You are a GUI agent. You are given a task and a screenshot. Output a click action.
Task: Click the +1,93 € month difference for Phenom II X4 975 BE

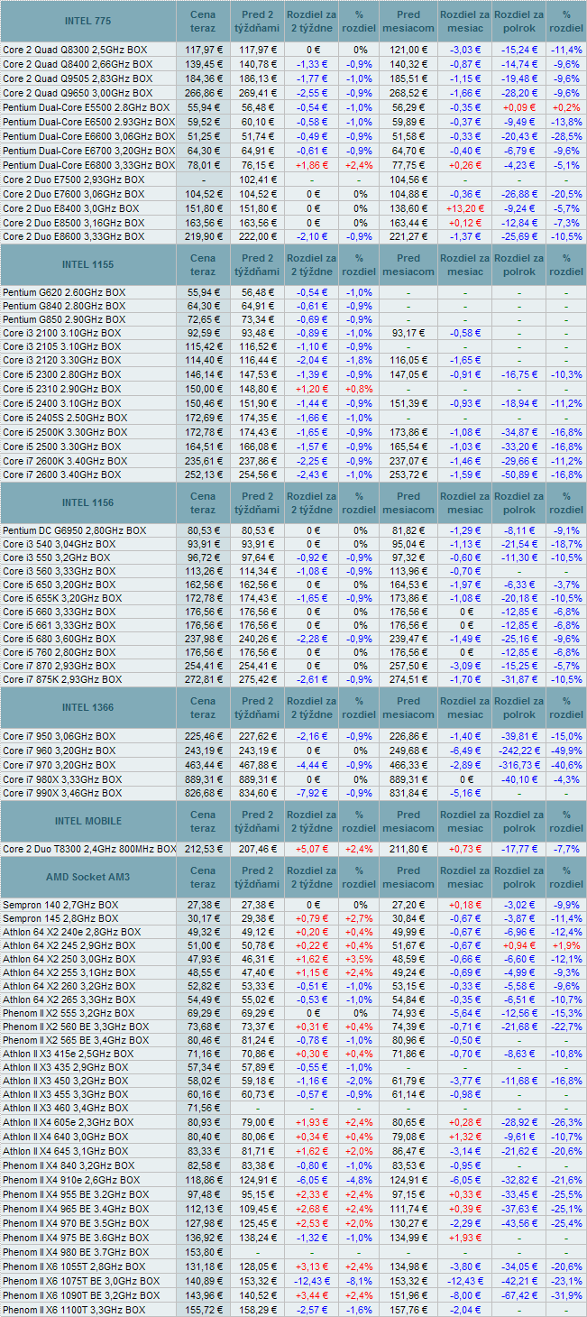tap(465, 1238)
